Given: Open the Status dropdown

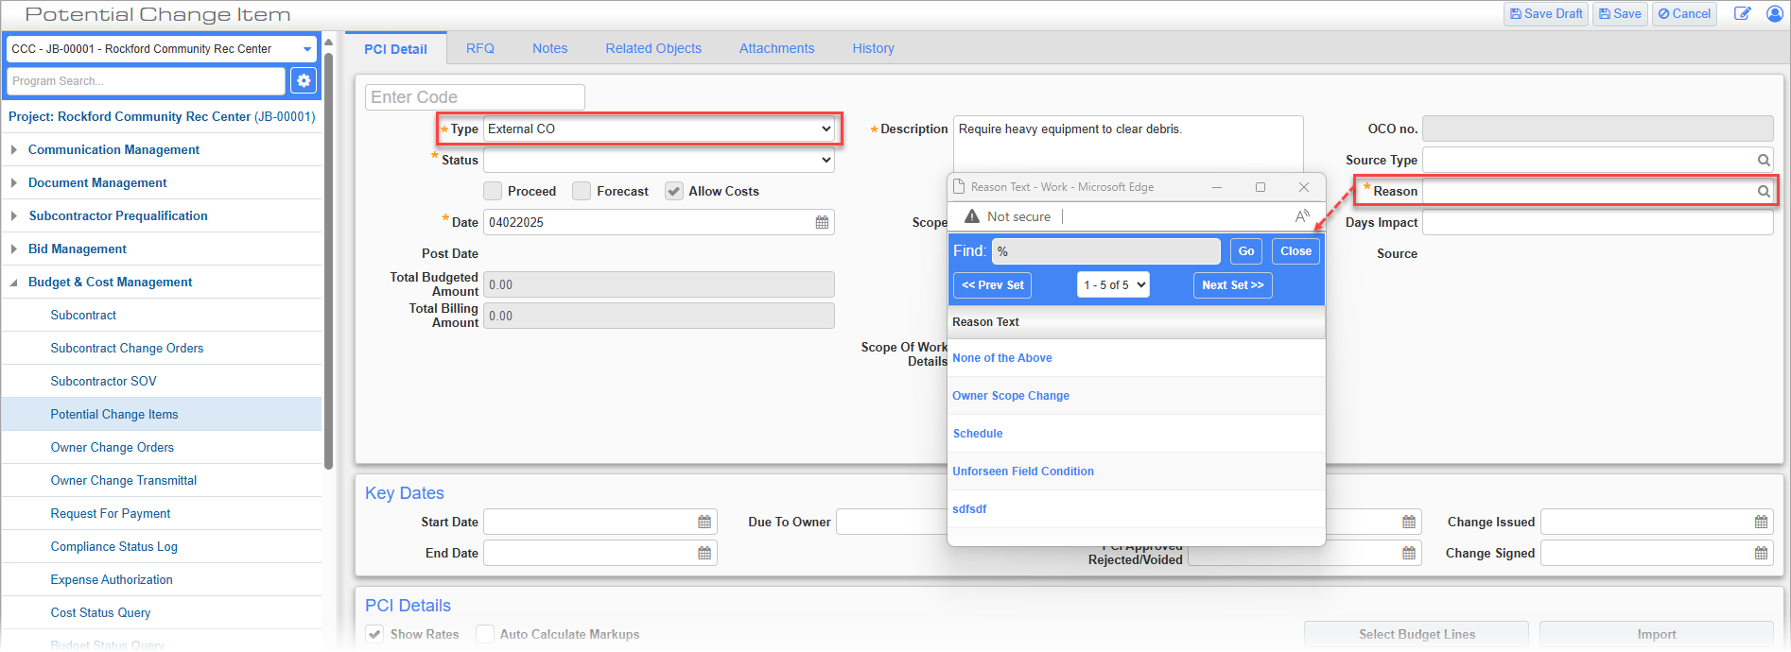Looking at the screenshot, I should click(659, 160).
